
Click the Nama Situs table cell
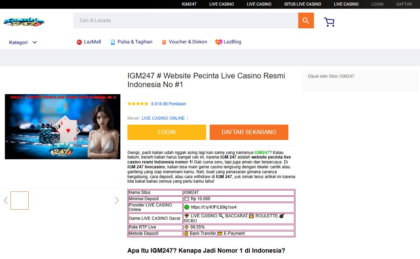tap(155, 192)
